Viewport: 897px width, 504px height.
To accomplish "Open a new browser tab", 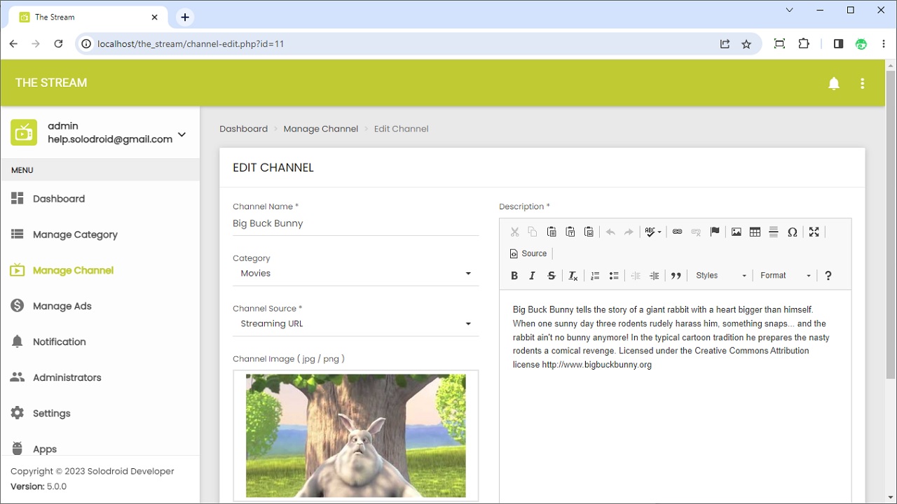I will tap(185, 17).
